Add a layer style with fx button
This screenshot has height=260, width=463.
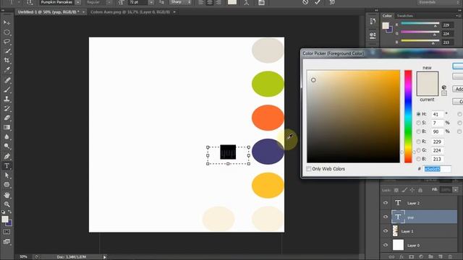(x=402, y=257)
